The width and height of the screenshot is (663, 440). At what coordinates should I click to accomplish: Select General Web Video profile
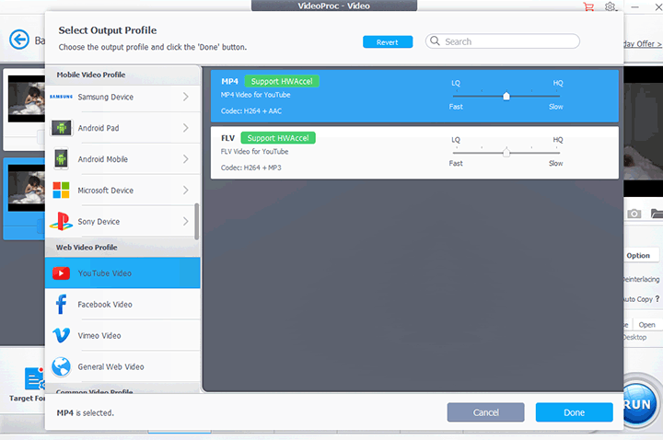coord(122,367)
